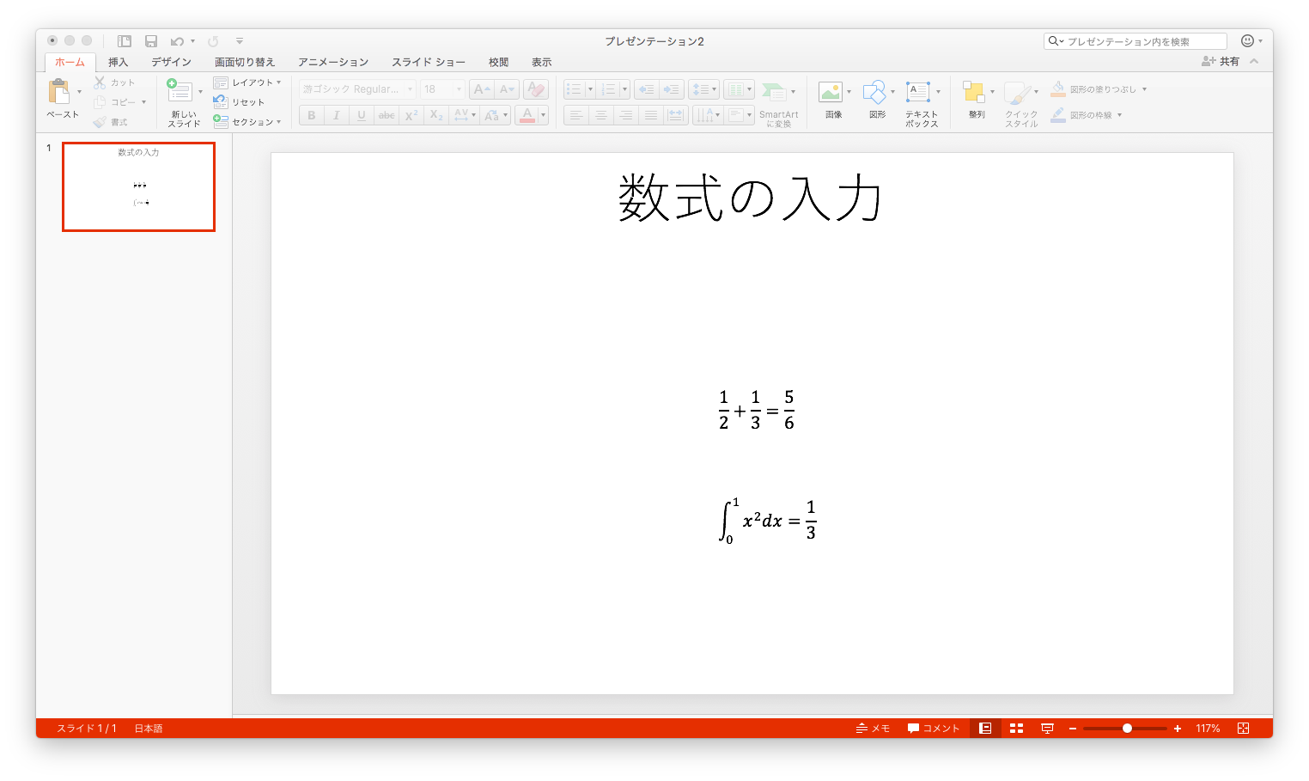
Task: Click the Format painter (書式) brush
Action: coord(100,122)
